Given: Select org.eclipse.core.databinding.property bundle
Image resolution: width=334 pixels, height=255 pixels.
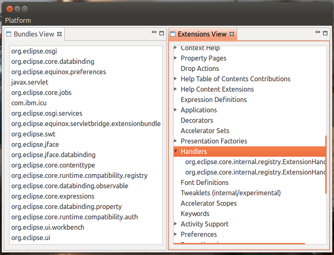Looking at the screenshot, I should point(66,207).
